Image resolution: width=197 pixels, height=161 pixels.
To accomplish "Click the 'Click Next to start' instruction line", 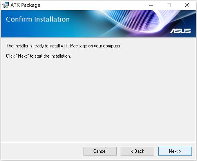I will click(x=38, y=56).
